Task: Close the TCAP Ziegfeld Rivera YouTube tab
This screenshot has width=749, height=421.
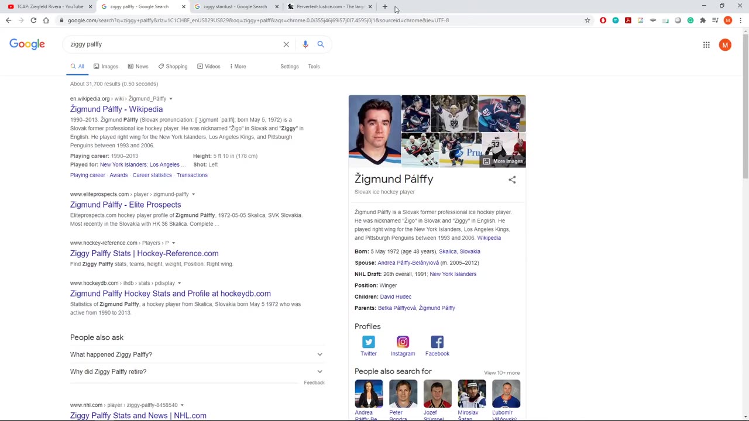Action: point(90,6)
